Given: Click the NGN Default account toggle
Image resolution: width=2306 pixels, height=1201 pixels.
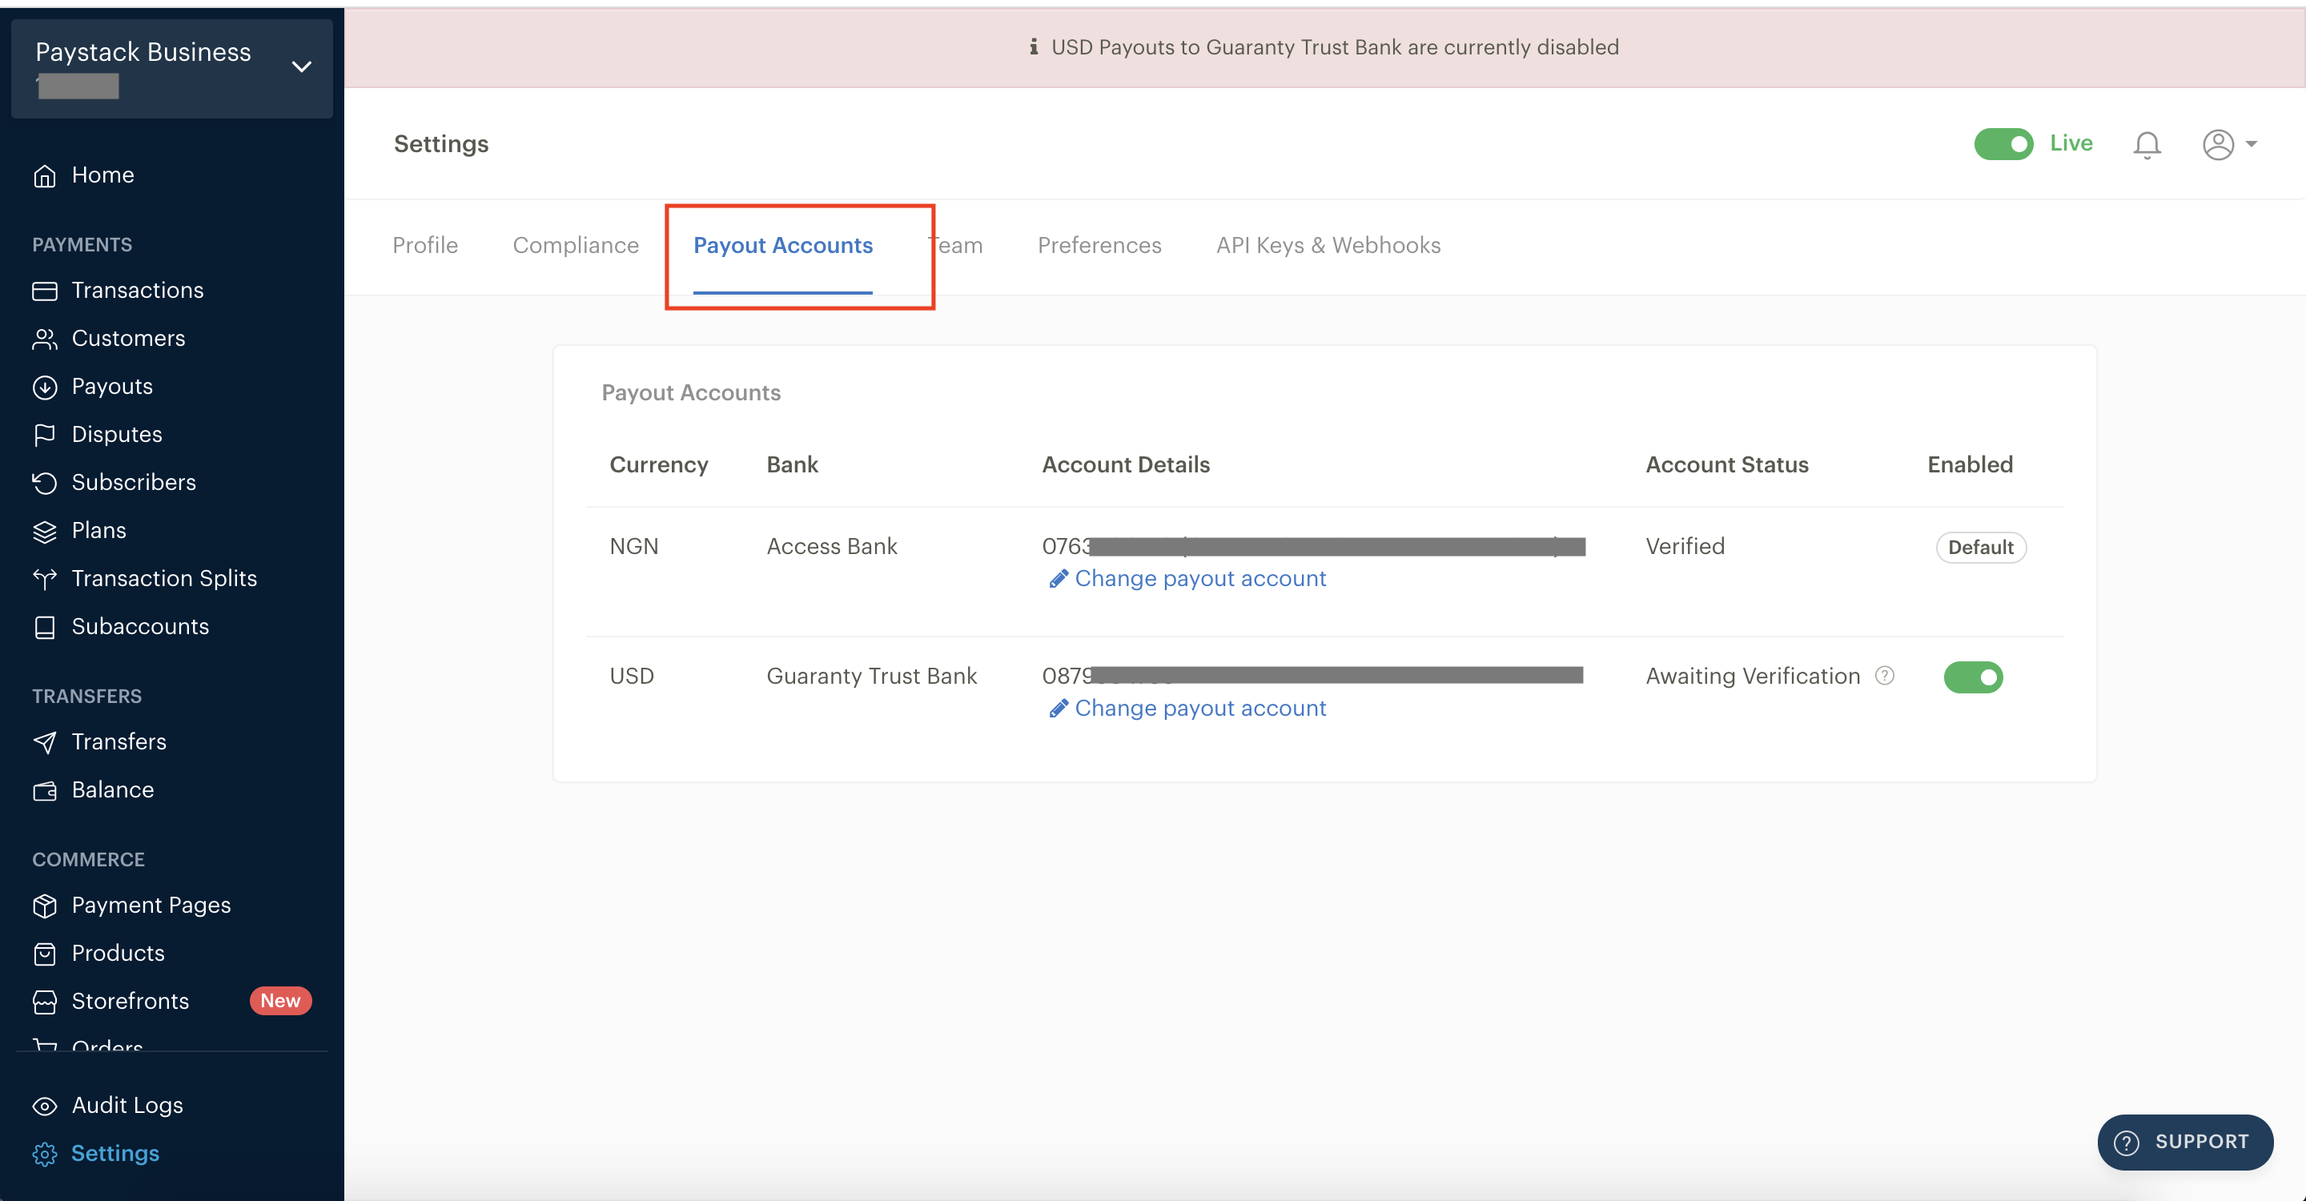Looking at the screenshot, I should 1981,547.
